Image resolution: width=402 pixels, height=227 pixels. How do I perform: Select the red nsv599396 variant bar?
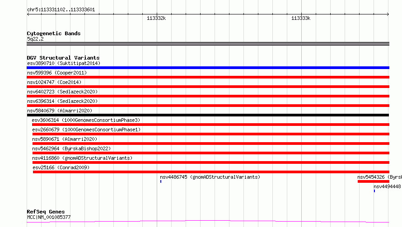[208, 77]
